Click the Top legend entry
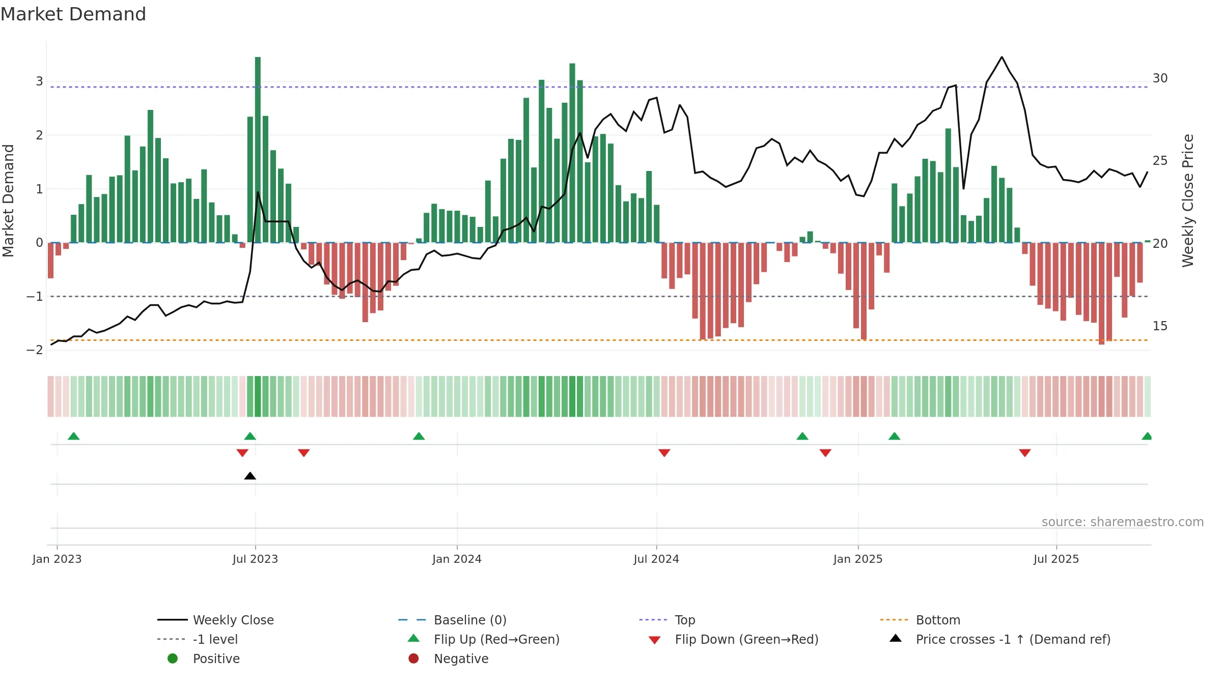1222x687 pixels. click(x=667, y=620)
